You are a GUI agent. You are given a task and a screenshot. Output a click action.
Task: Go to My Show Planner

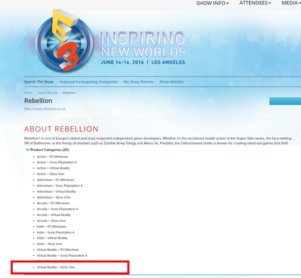click(x=138, y=82)
